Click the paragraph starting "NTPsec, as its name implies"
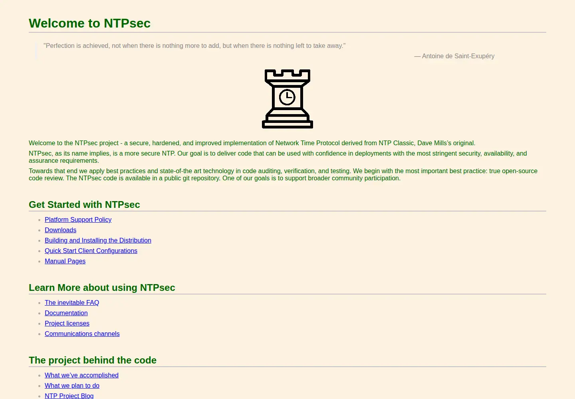This screenshot has width=575, height=399. point(278,157)
